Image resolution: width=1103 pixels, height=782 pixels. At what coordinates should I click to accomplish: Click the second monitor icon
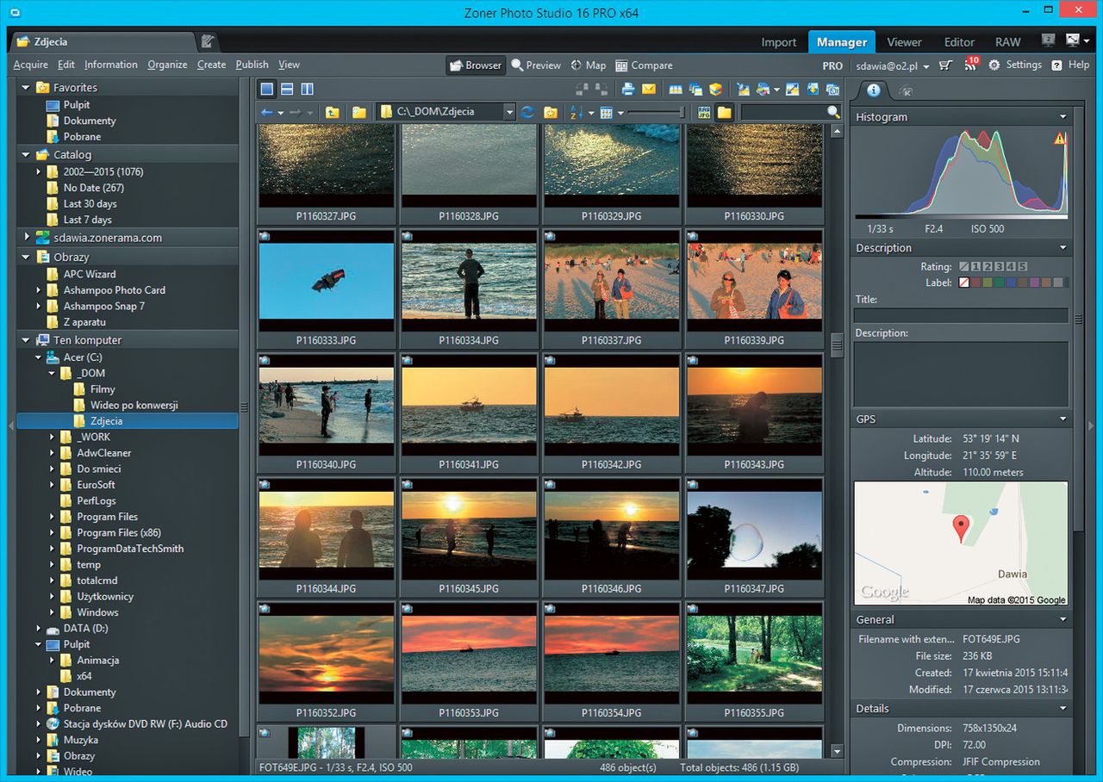(1048, 41)
